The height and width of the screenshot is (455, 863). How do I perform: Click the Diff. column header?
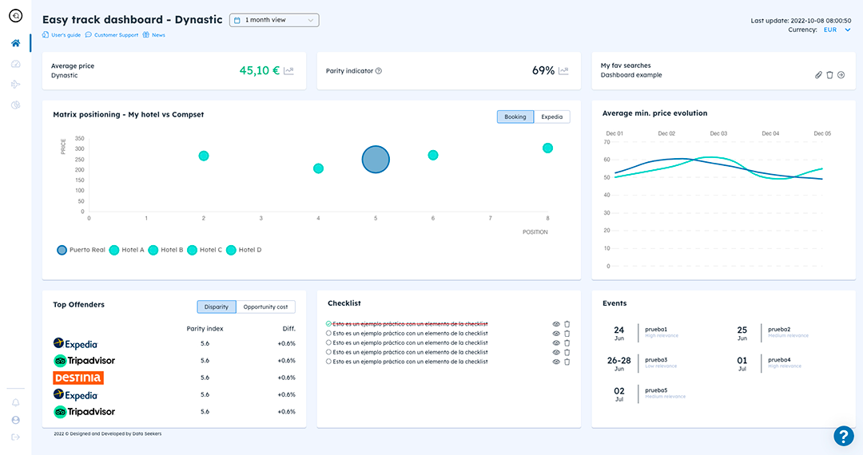(x=289, y=329)
